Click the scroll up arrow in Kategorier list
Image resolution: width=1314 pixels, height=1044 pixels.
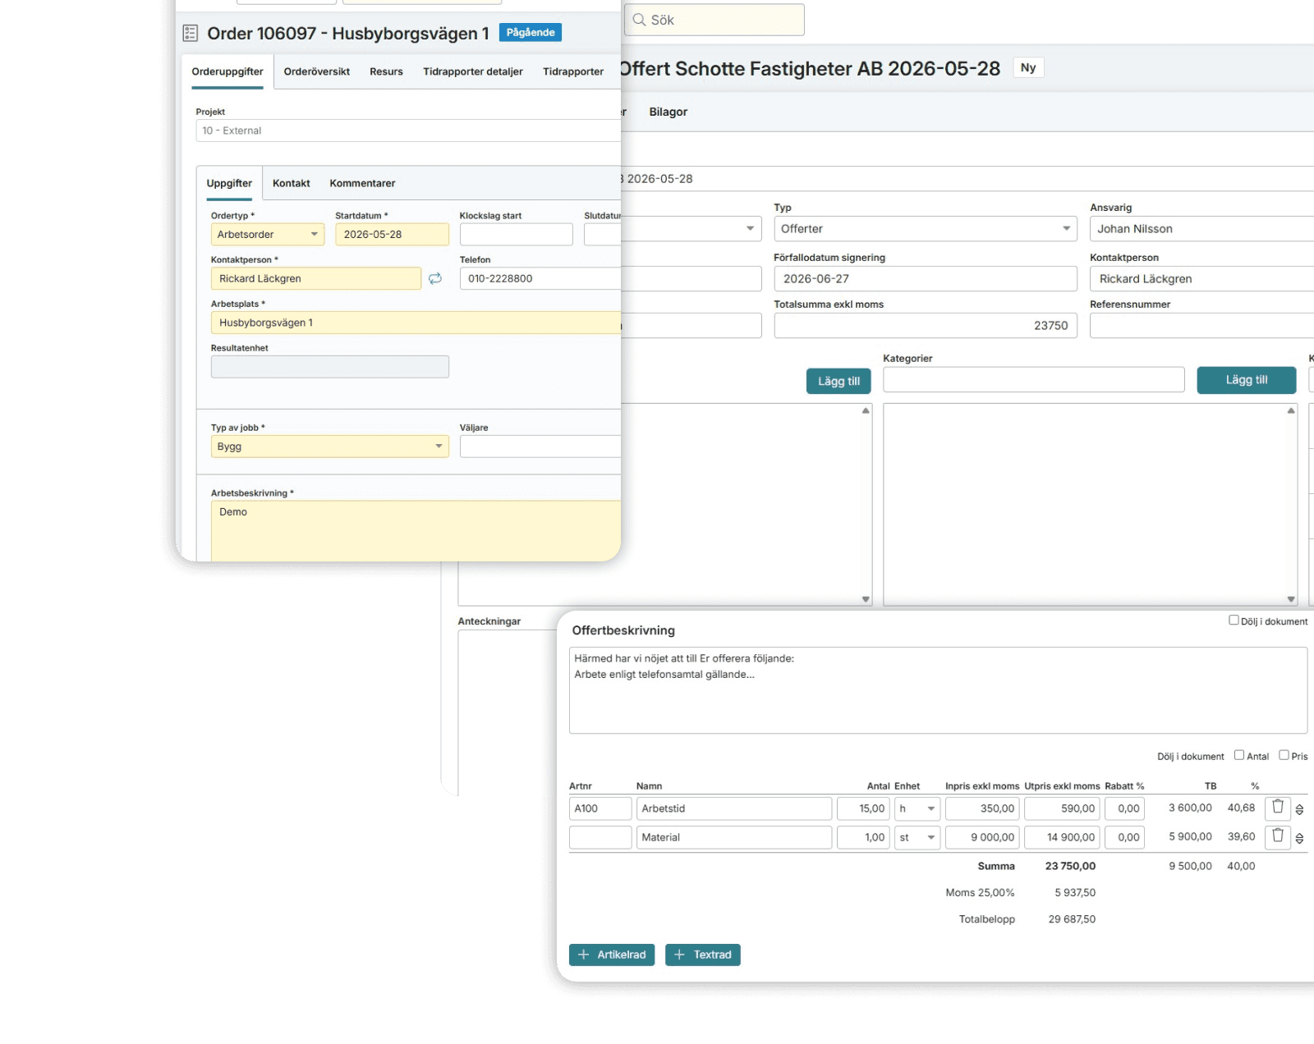click(x=1291, y=410)
